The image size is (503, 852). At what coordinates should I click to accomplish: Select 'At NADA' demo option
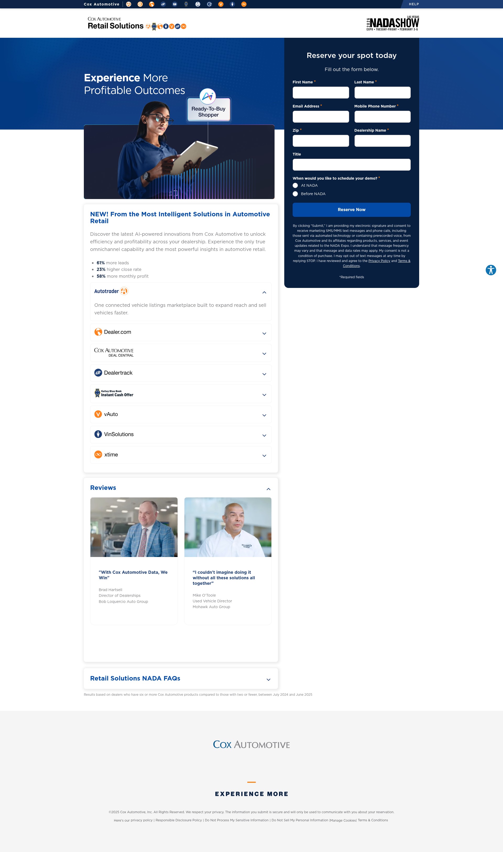click(295, 185)
